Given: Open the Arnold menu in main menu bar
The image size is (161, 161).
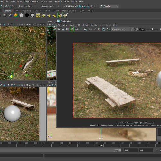Looking at the screenshot, I should (x=74, y=2).
